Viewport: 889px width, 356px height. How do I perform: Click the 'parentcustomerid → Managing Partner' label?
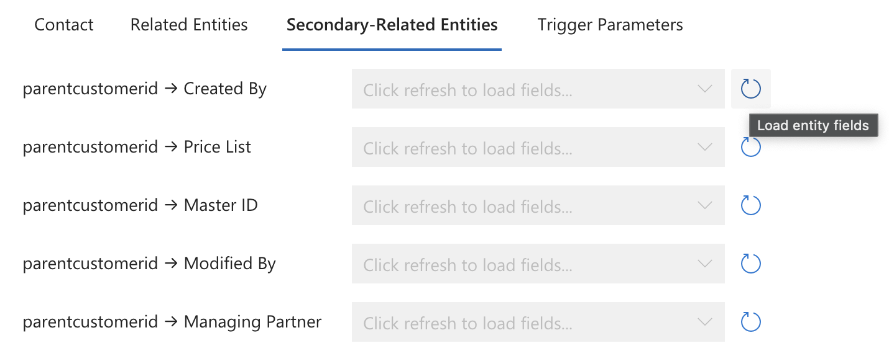click(172, 322)
